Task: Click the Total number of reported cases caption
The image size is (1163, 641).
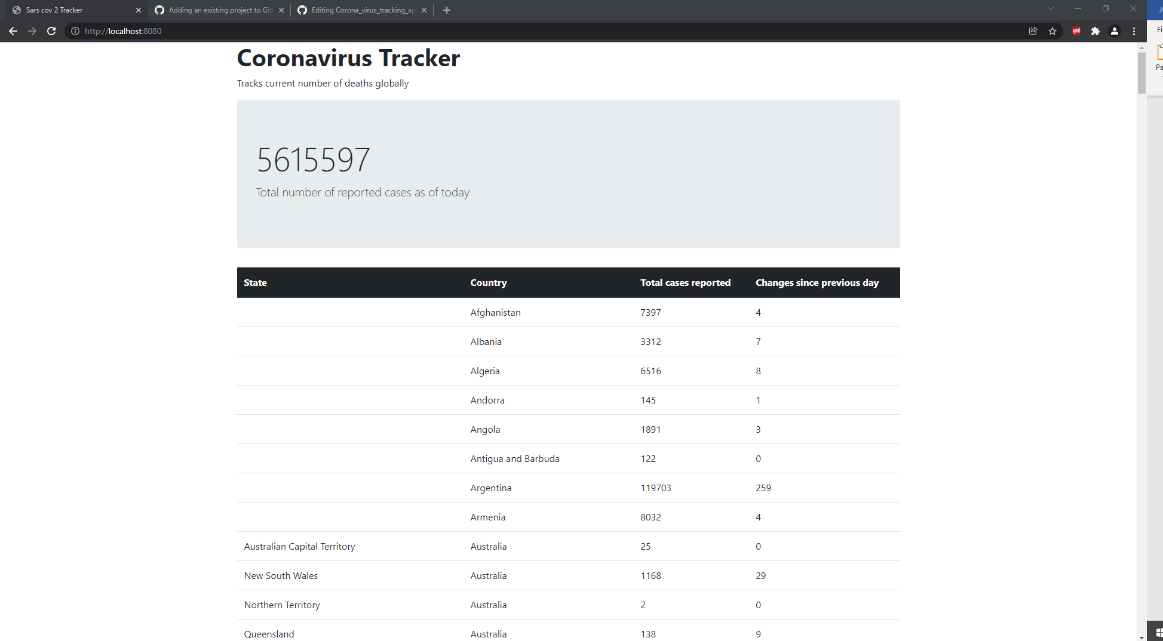Action: coord(363,193)
